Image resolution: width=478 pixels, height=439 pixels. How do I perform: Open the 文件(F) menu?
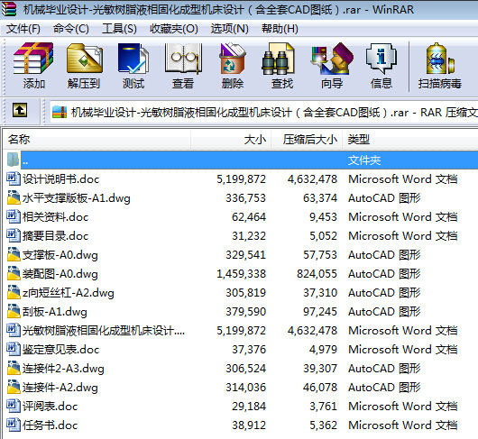[x=23, y=29]
